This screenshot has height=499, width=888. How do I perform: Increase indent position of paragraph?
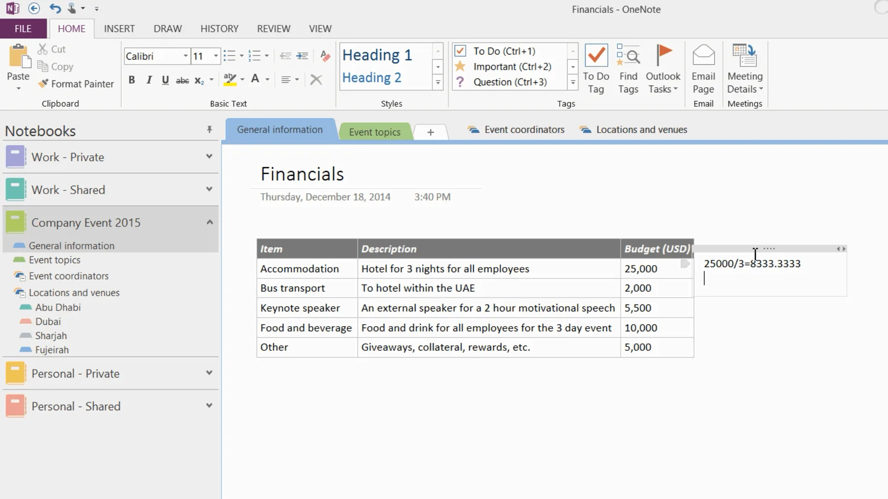pyautogui.click(x=302, y=56)
